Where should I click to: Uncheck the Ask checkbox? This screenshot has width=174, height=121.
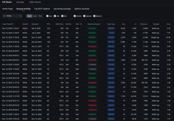[x=47, y=16]
